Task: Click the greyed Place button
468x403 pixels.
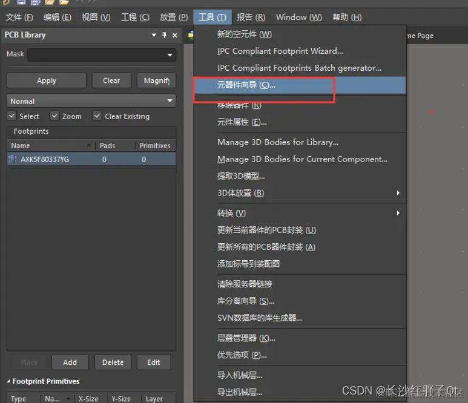Action: click(x=29, y=362)
